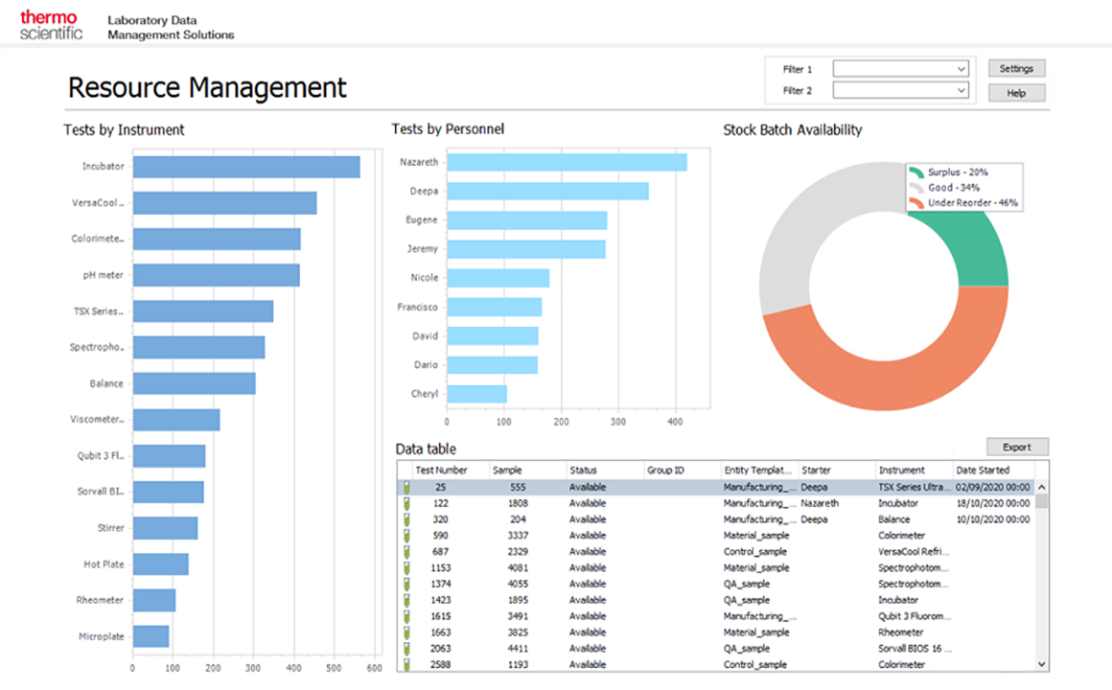The width and height of the screenshot is (1112, 690).
Task: Click the test tube icon for test 2063
Action: click(405, 649)
